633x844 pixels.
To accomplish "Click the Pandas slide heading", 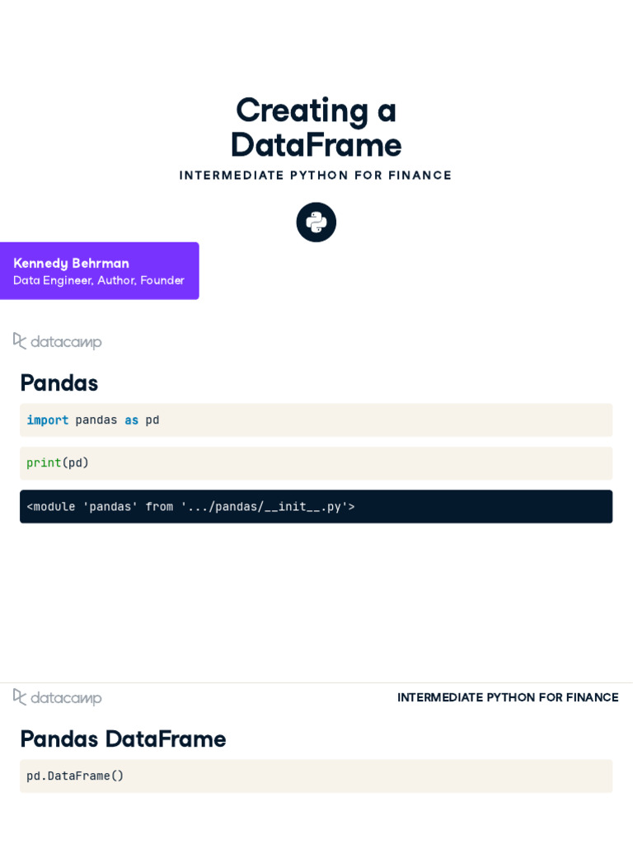I will click(59, 382).
